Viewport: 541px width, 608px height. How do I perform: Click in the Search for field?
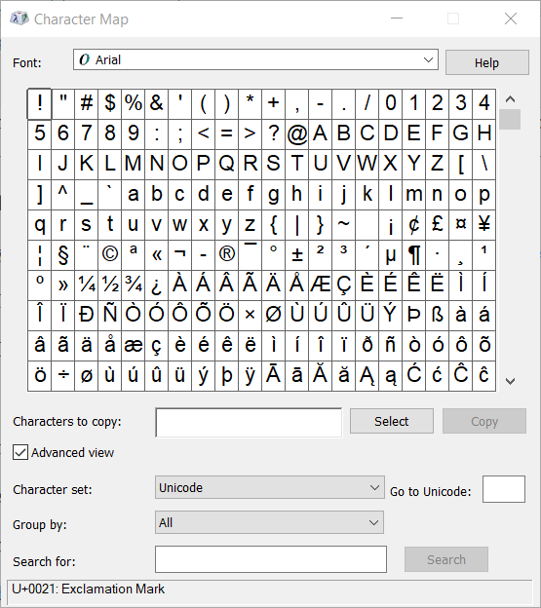pyautogui.click(x=271, y=559)
